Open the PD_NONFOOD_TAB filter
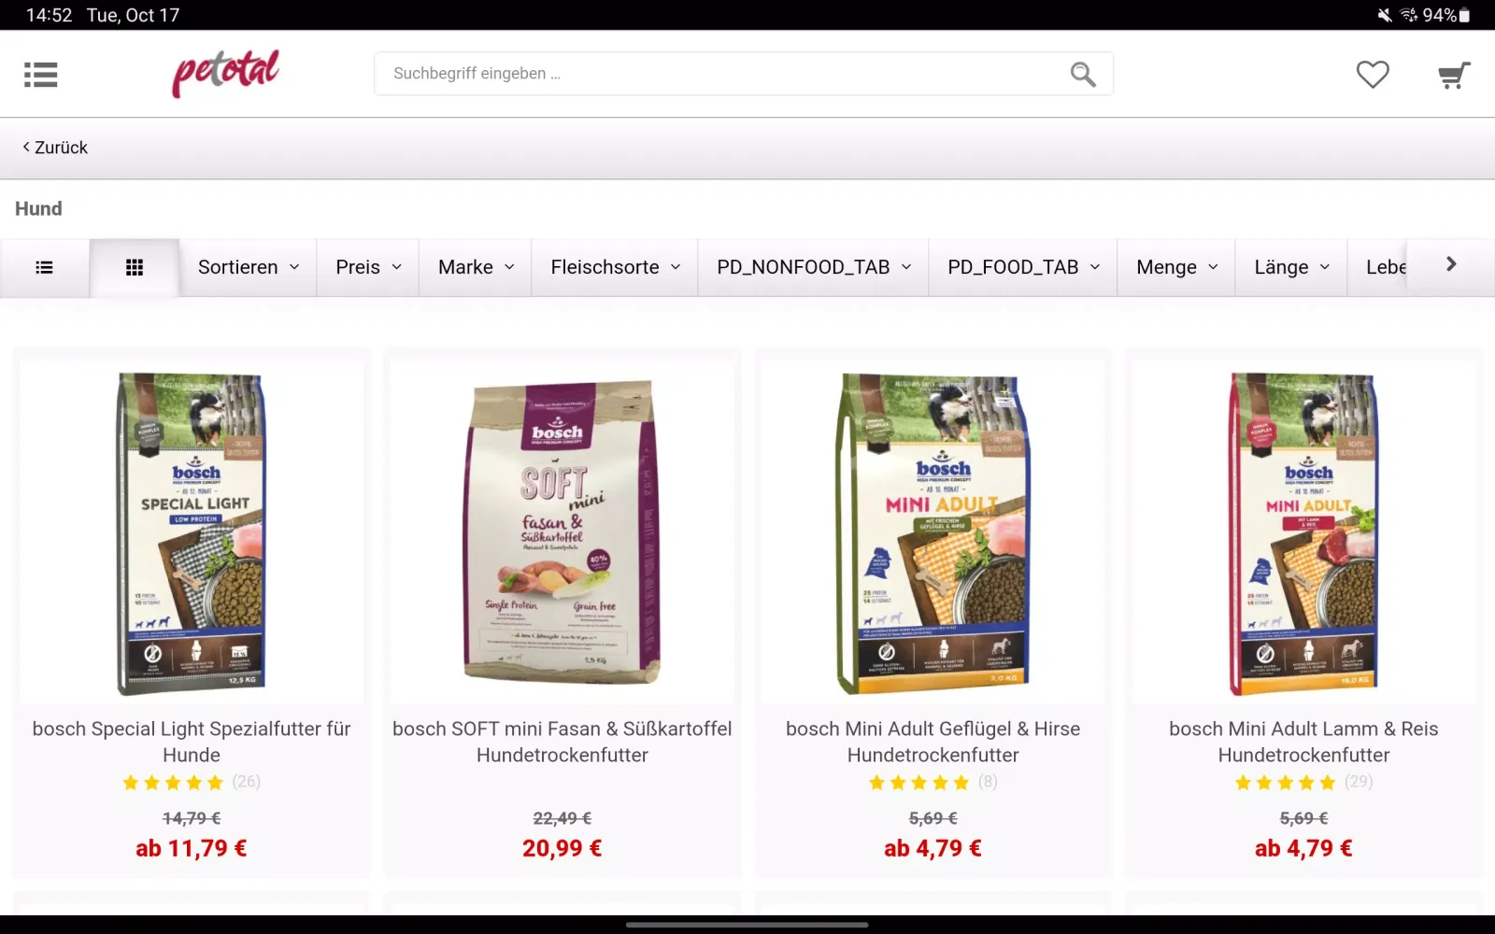 [x=814, y=267]
